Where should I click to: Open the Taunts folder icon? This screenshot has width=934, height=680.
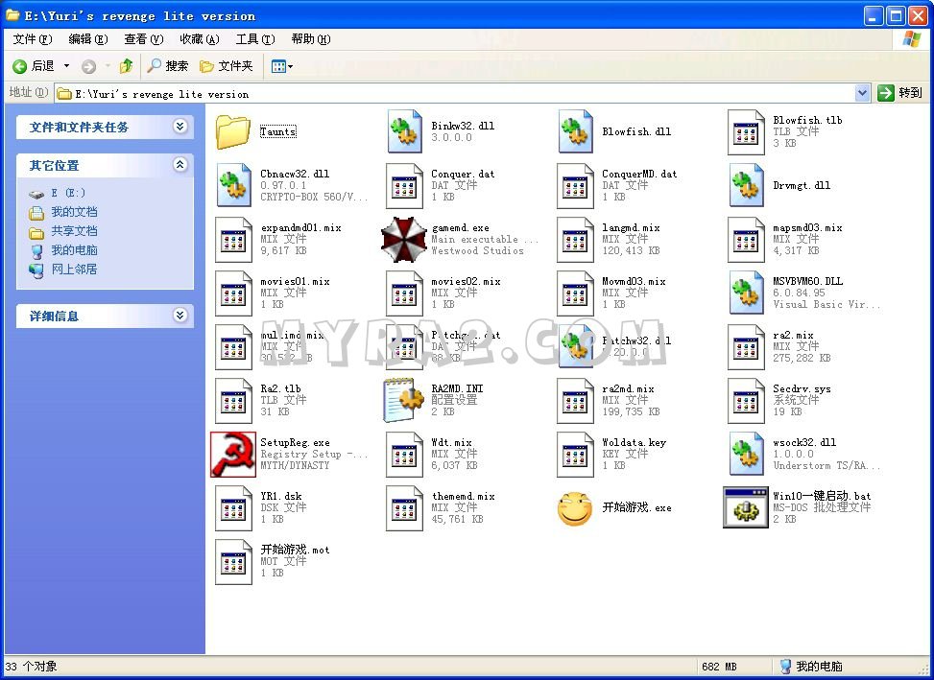[233, 131]
